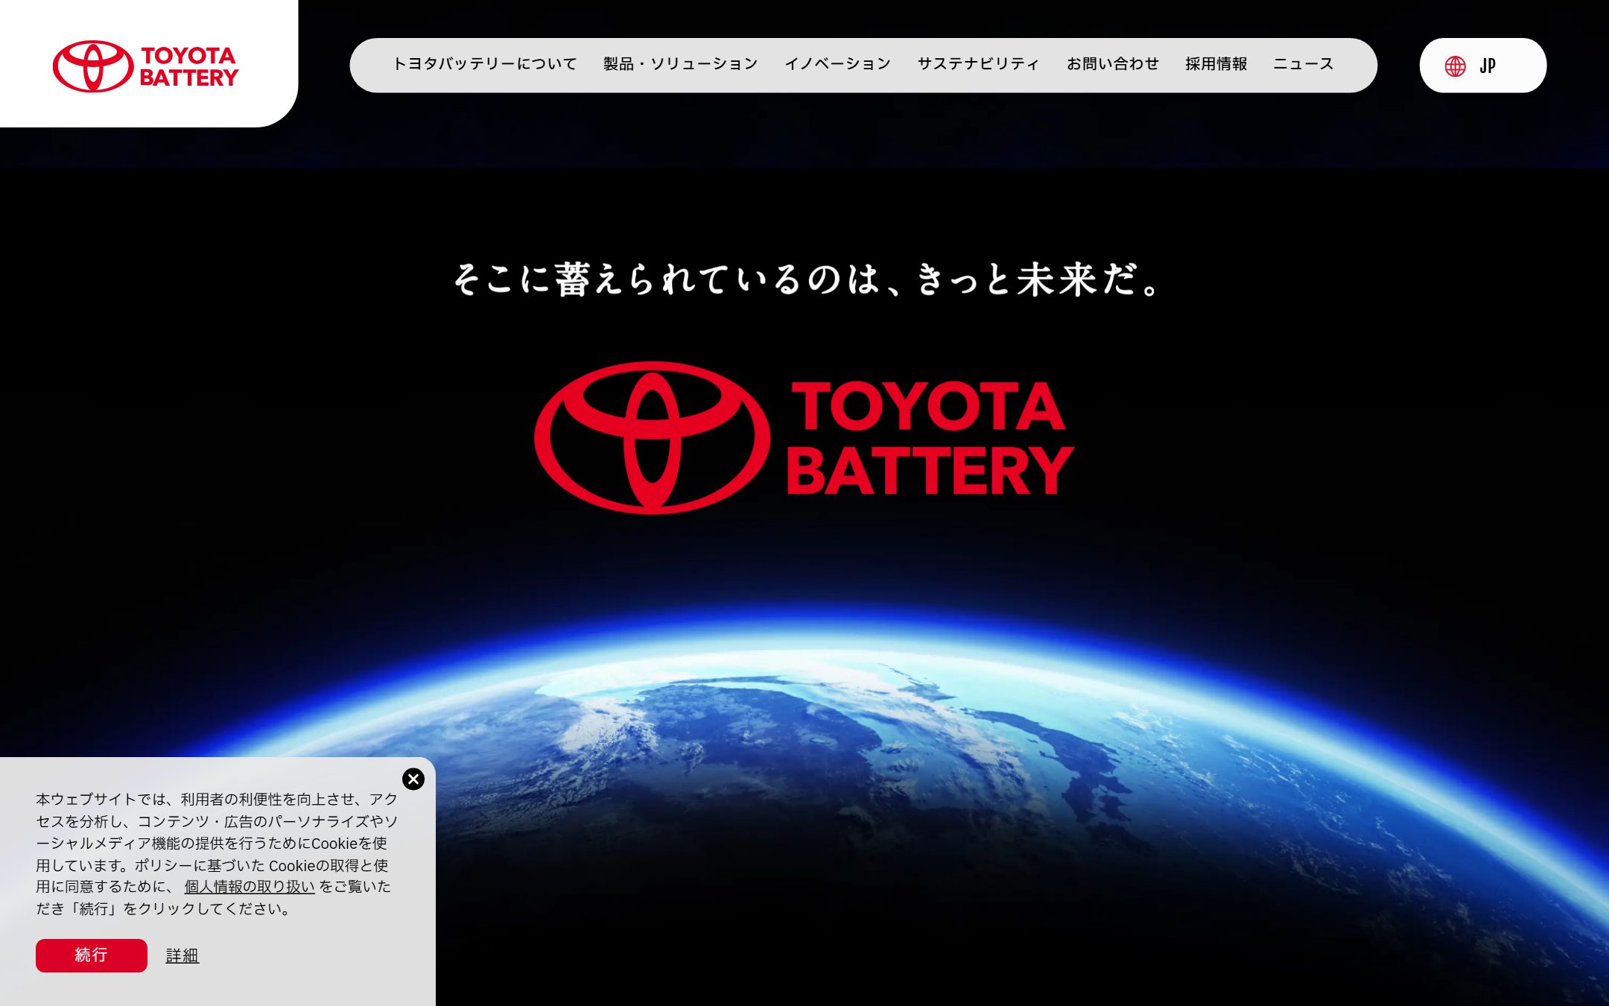The width and height of the screenshot is (1609, 1006).
Task: Open the JP language selector
Action: [x=1482, y=66]
